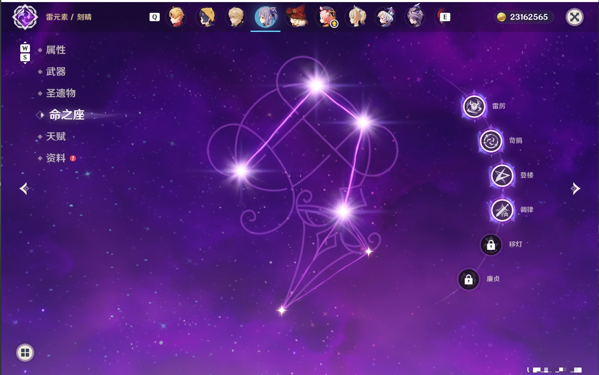Go to previous character with left arrow

(x=24, y=189)
